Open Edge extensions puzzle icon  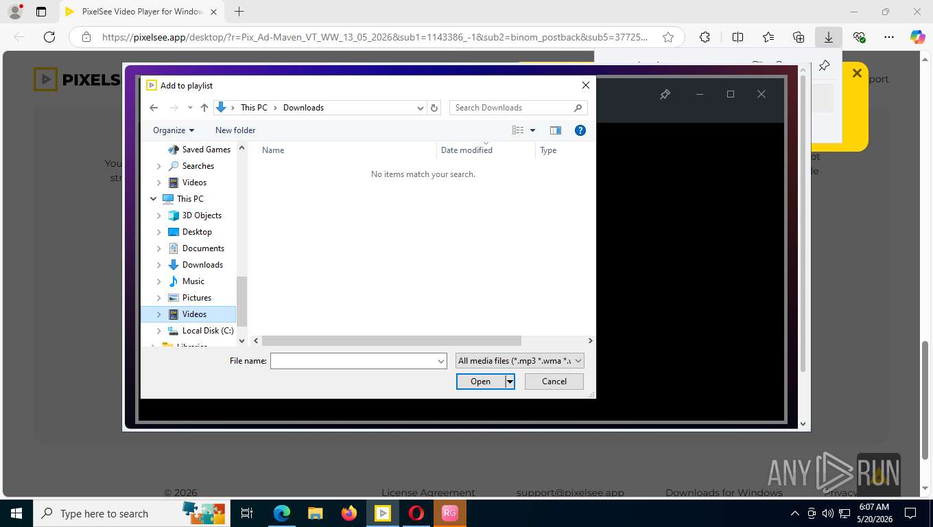pos(705,38)
